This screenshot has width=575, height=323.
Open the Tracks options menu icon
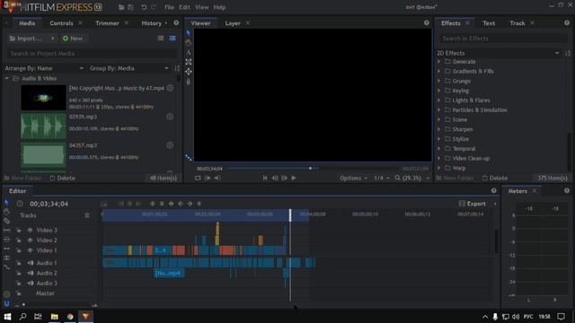click(x=87, y=215)
